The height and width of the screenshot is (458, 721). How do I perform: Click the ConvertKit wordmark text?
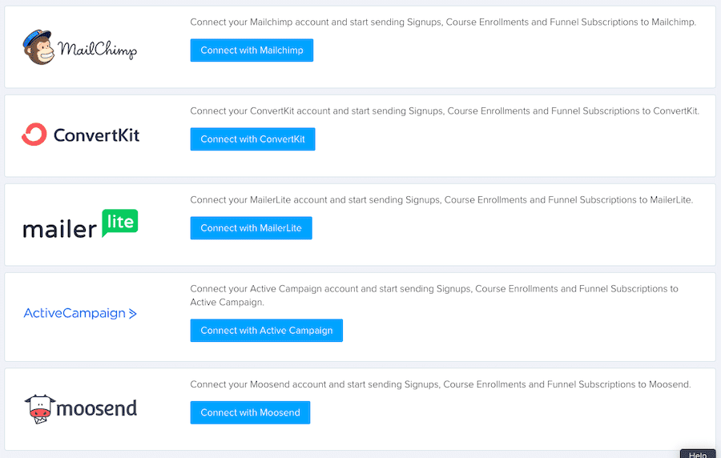click(97, 135)
